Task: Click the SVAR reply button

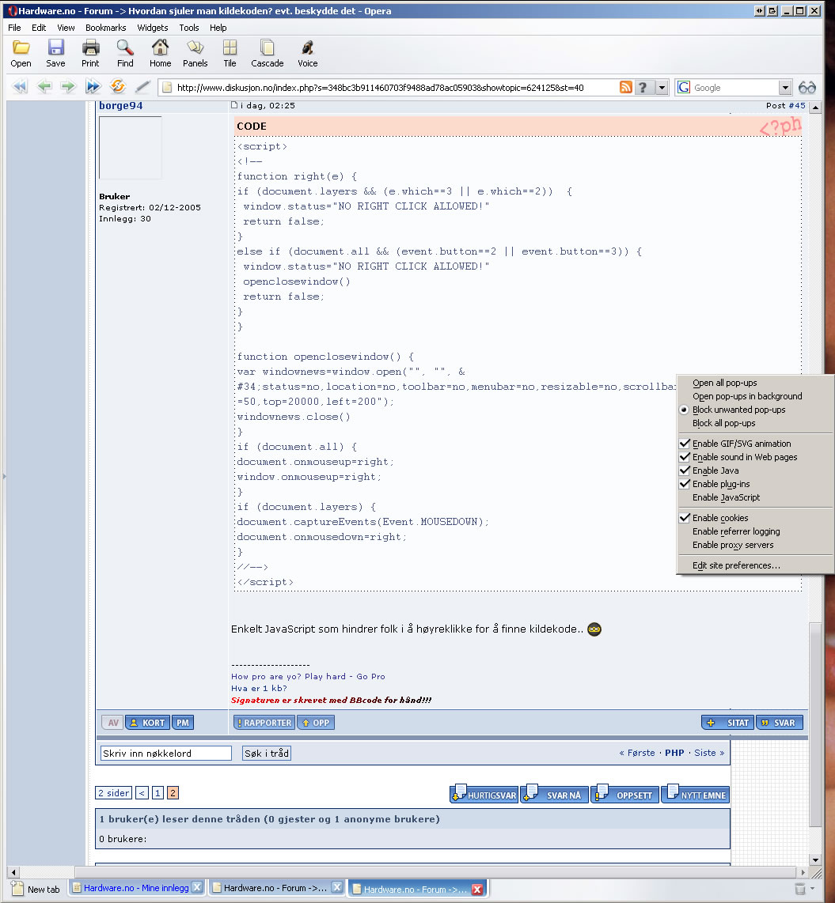Action: click(x=779, y=723)
